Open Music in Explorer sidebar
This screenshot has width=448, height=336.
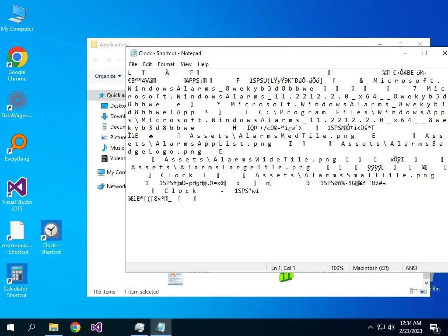click(113, 148)
